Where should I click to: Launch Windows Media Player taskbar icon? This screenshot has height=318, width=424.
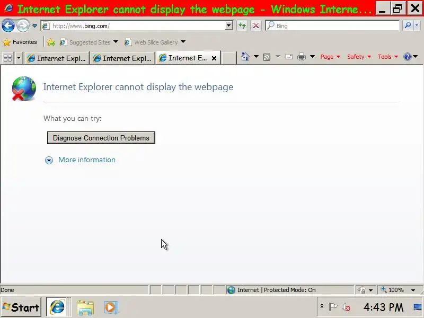click(111, 307)
